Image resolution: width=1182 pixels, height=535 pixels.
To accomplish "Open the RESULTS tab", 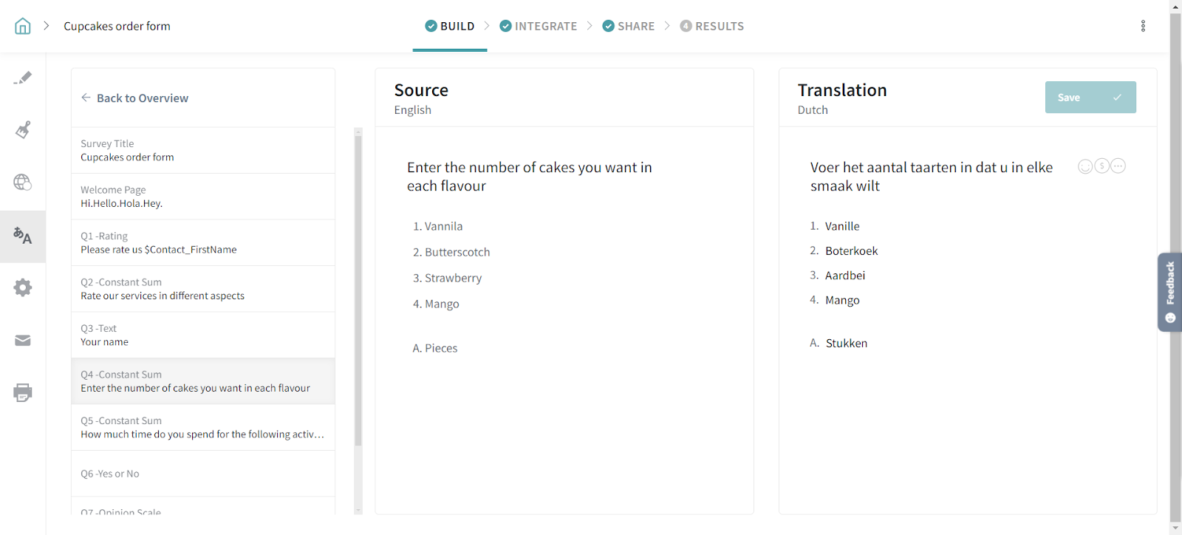I will tap(712, 27).
